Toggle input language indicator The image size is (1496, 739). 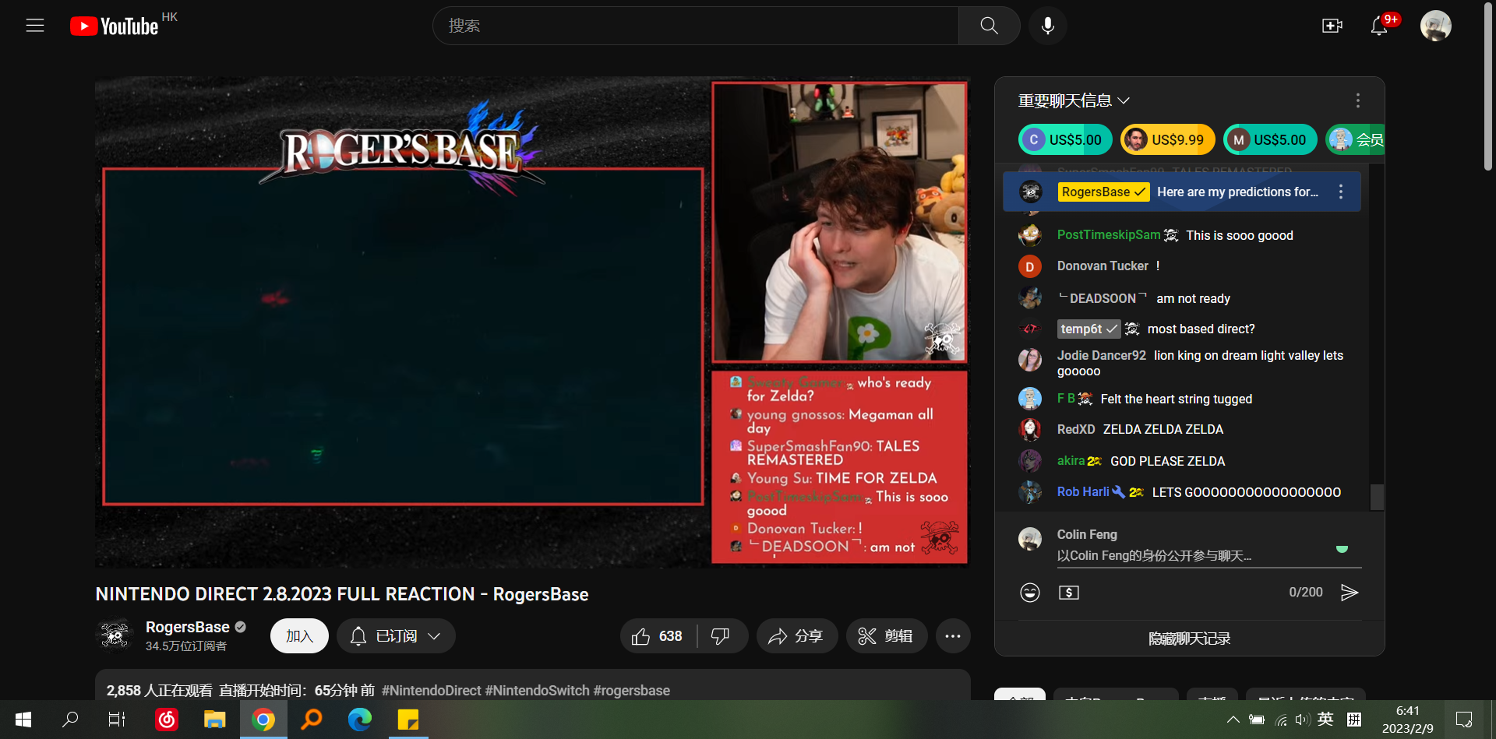click(1325, 720)
